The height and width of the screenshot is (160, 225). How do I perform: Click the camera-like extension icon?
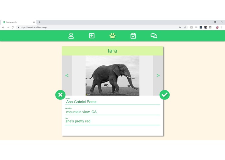pyautogui.click(x=206, y=28)
